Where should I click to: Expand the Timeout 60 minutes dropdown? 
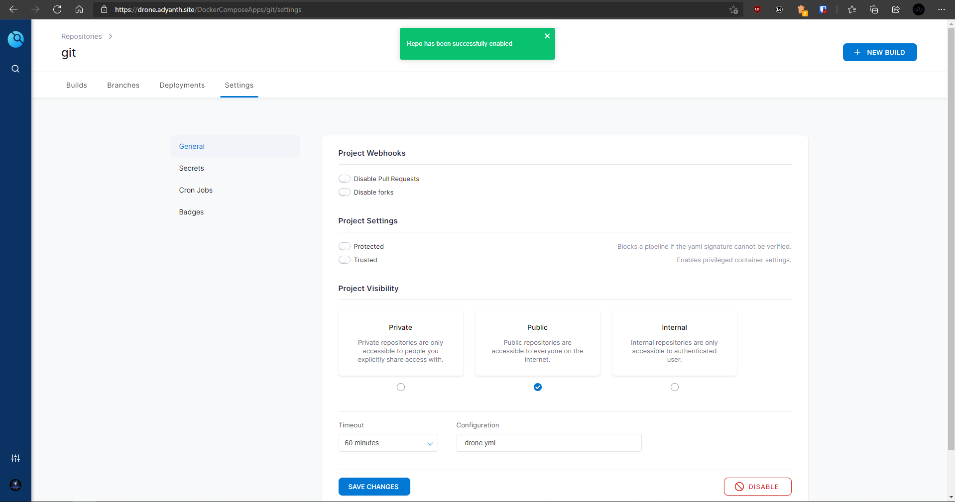[388, 443]
